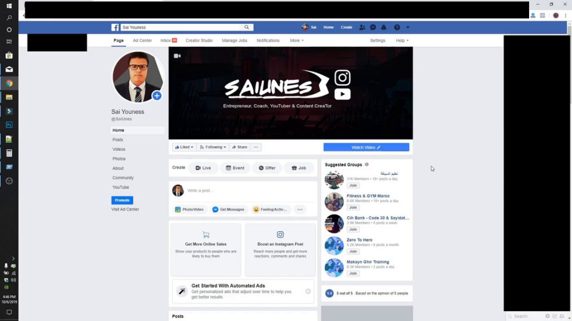Click the Watch Video button
The image size is (572, 321).
point(366,147)
